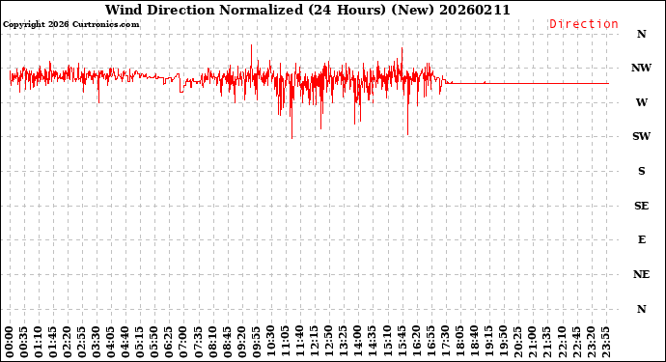
Task: Click the '23:20' time axis label
Action: click(591, 343)
